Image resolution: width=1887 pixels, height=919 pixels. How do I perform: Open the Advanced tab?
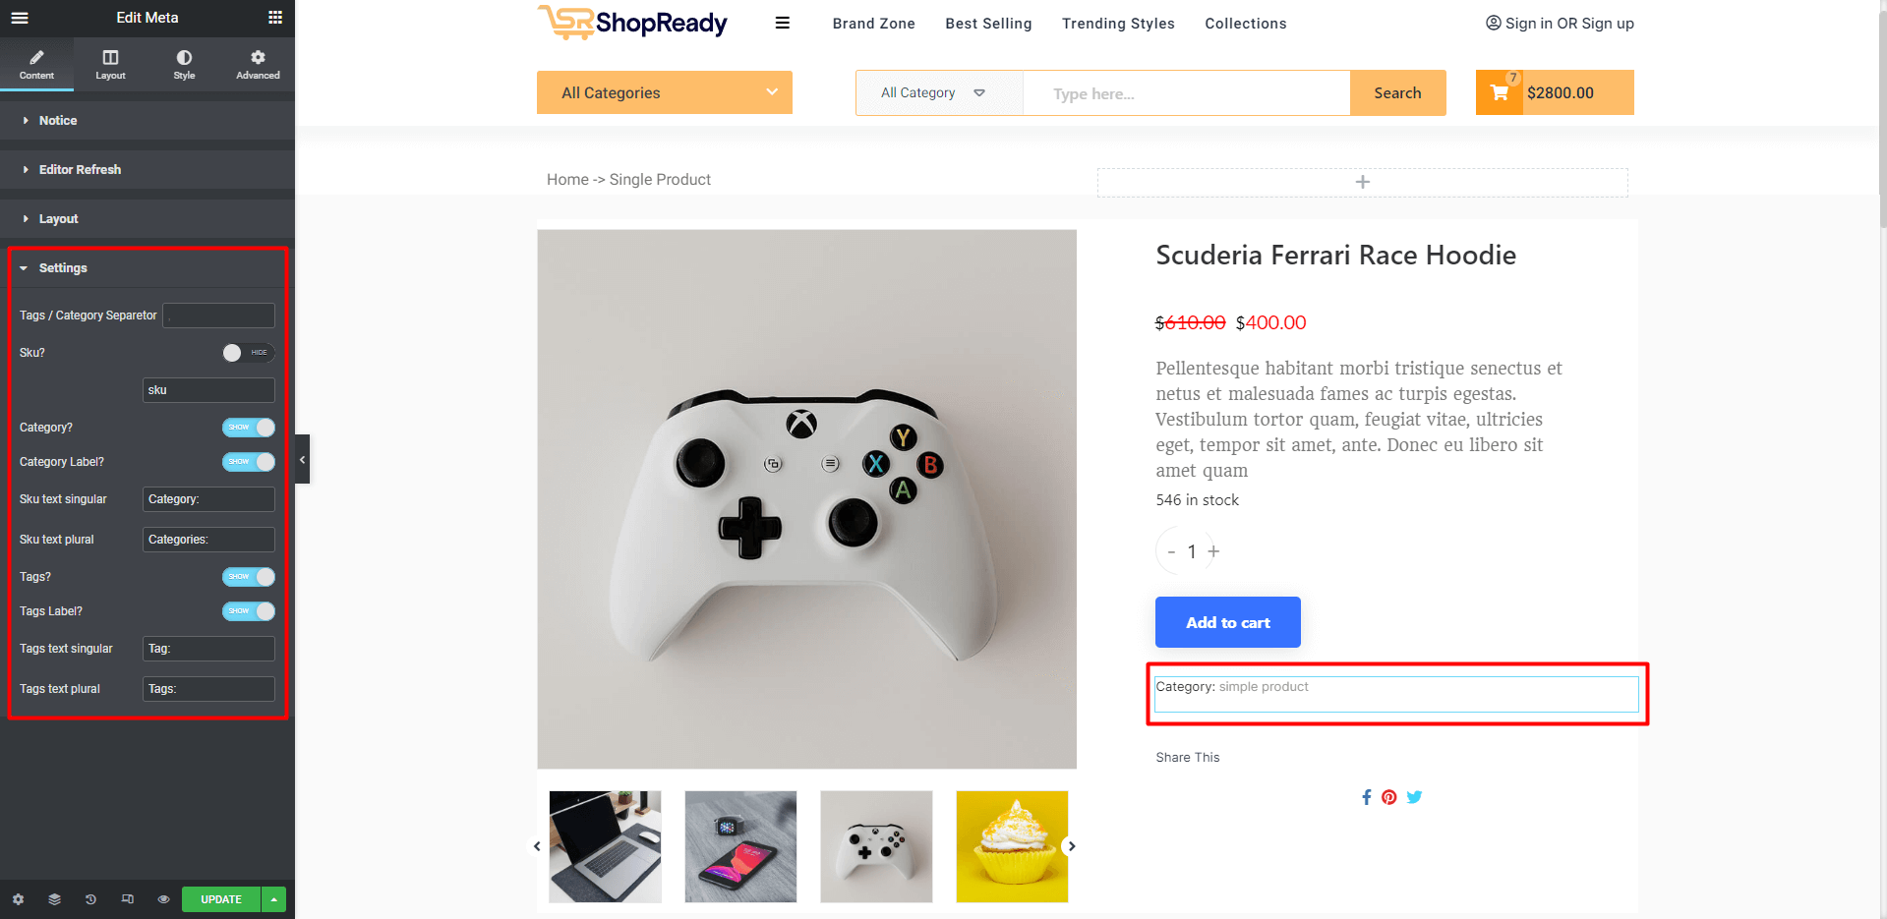pos(258,64)
